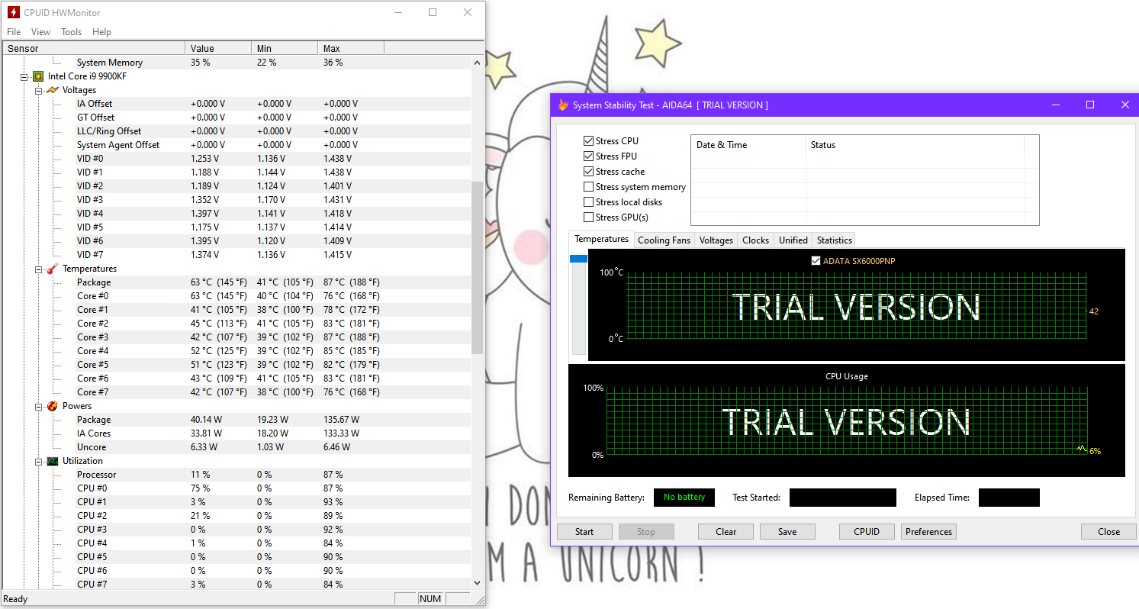Viewport: 1139px width, 609px height.
Task: Click the scroll up arrow in HWMonitor
Action: click(478, 63)
